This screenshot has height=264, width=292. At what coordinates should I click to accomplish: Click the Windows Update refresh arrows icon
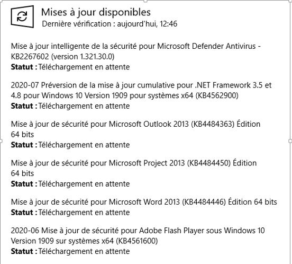(22, 16)
